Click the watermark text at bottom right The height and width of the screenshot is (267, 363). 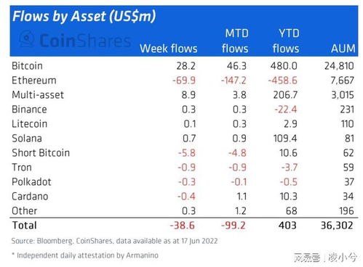click(x=325, y=258)
